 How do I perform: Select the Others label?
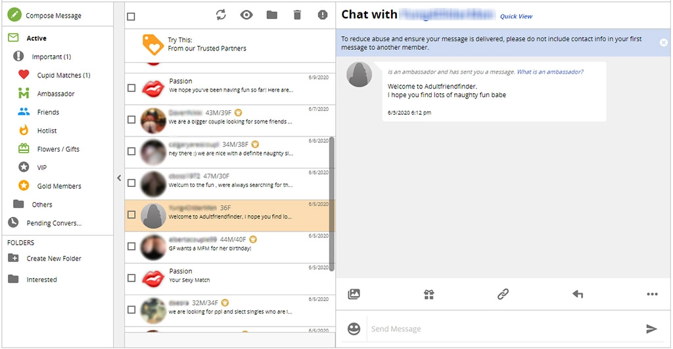point(42,204)
